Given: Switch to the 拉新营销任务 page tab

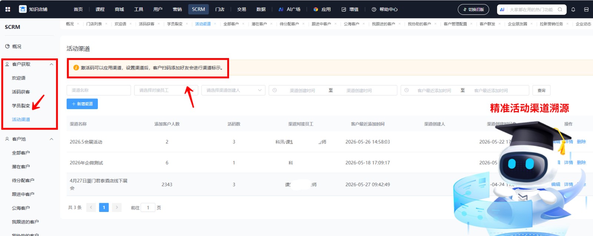Looking at the screenshot, I should (551, 24).
